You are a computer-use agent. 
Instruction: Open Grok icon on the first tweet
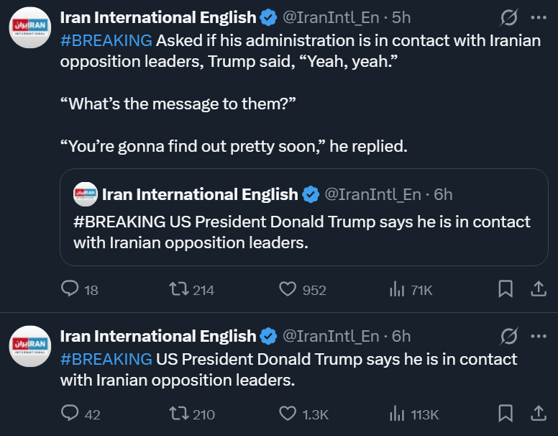(508, 17)
